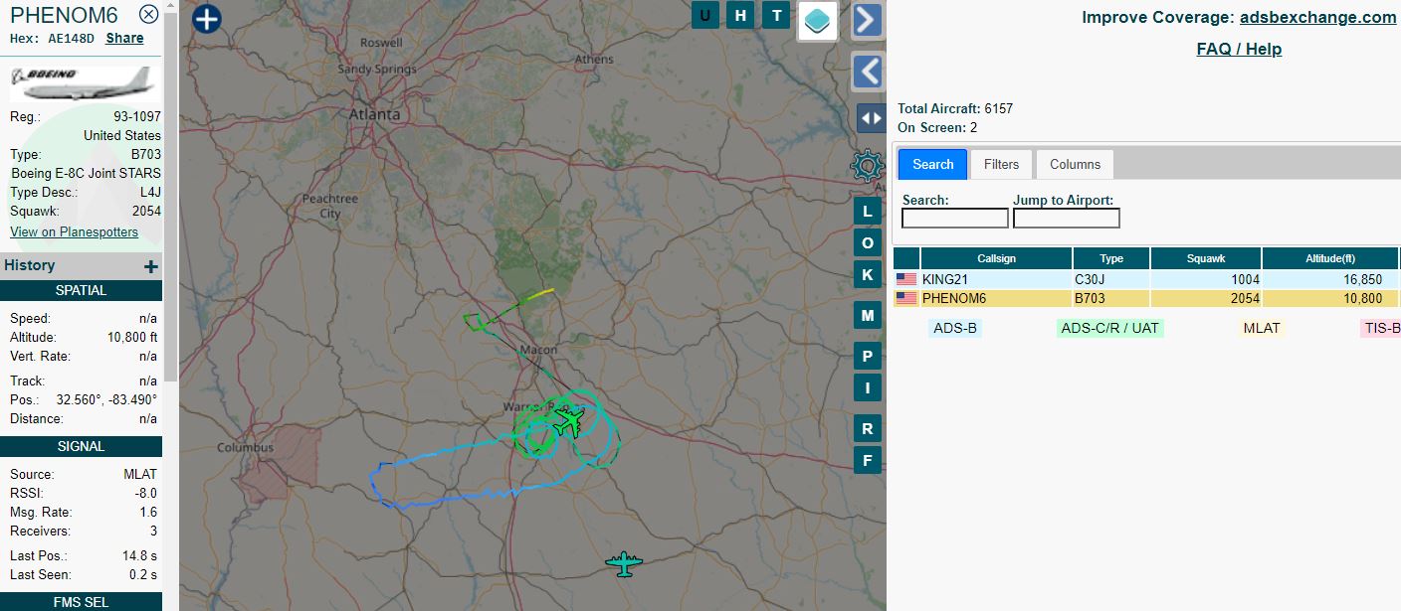This screenshot has width=1401, height=611.
Task: Switch to the Filters tab
Action: point(1002,164)
